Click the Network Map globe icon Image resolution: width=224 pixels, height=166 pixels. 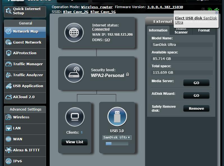8,31
